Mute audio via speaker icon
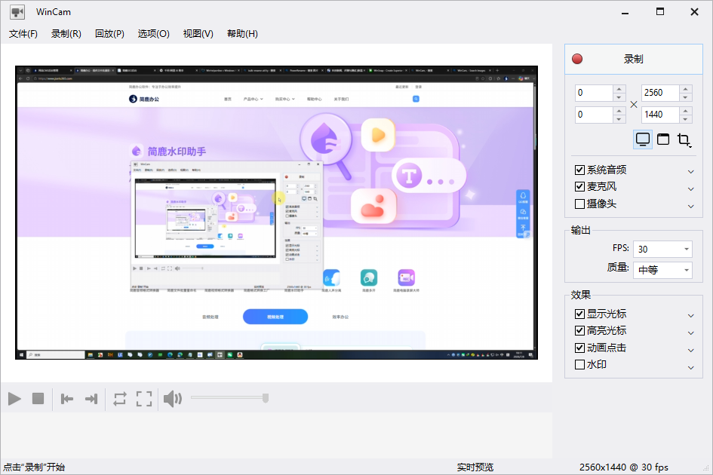The height and width of the screenshot is (475, 713). coord(173,399)
